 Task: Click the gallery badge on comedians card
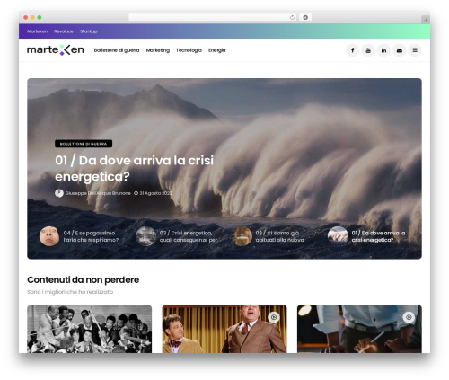click(x=273, y=317)
